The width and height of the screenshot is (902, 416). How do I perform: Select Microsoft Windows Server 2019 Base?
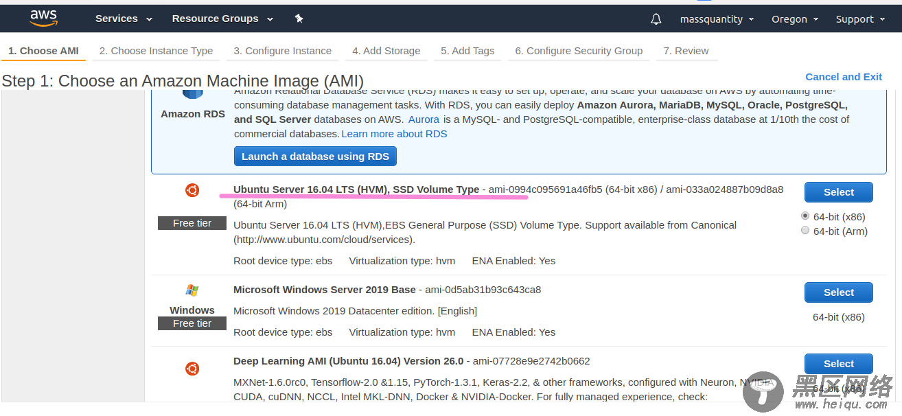tap(839, 292)
